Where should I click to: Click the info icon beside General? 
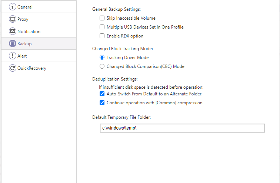point(13,7)
